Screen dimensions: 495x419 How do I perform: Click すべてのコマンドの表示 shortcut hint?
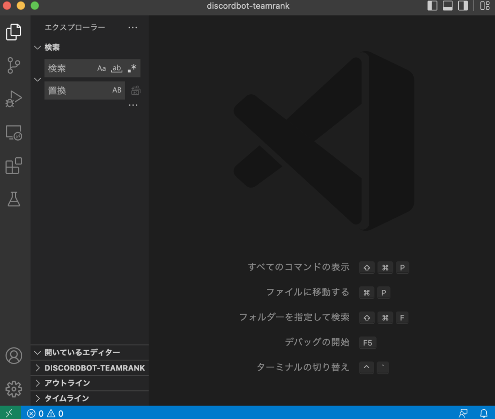(299, 267)
